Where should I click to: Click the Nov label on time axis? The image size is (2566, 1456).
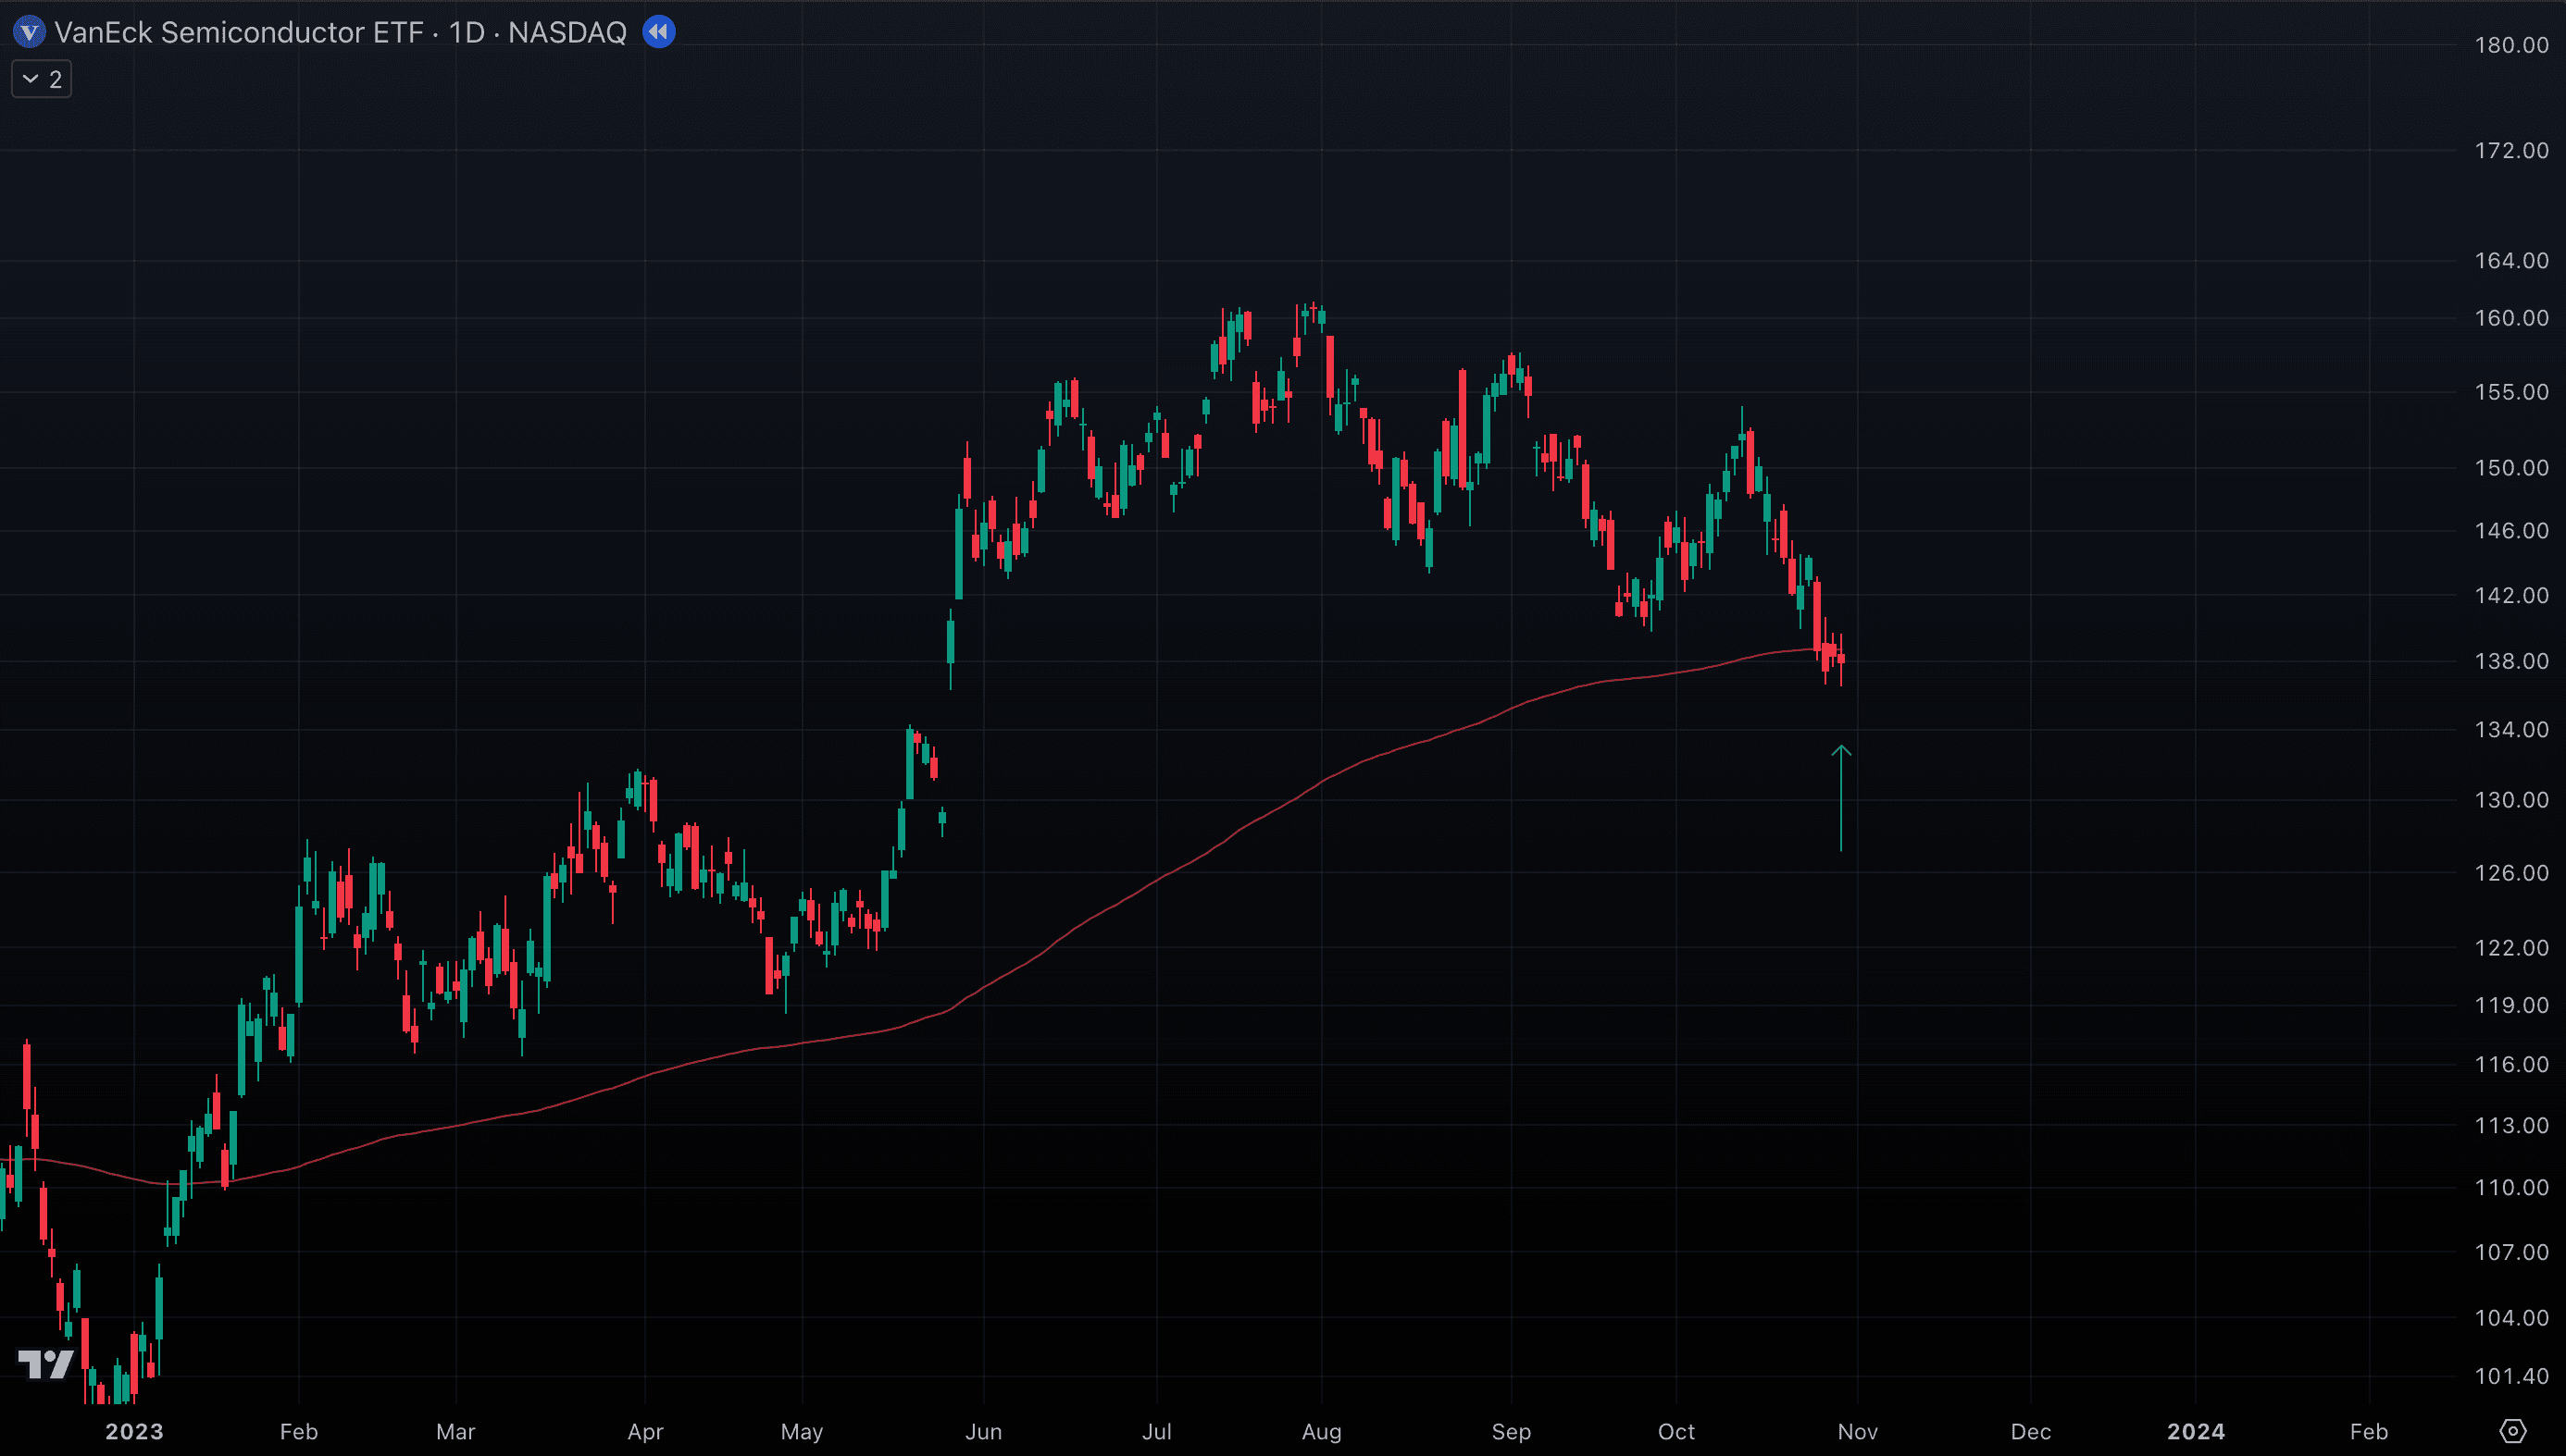pyautogui.click(x=1857, y=1431)
